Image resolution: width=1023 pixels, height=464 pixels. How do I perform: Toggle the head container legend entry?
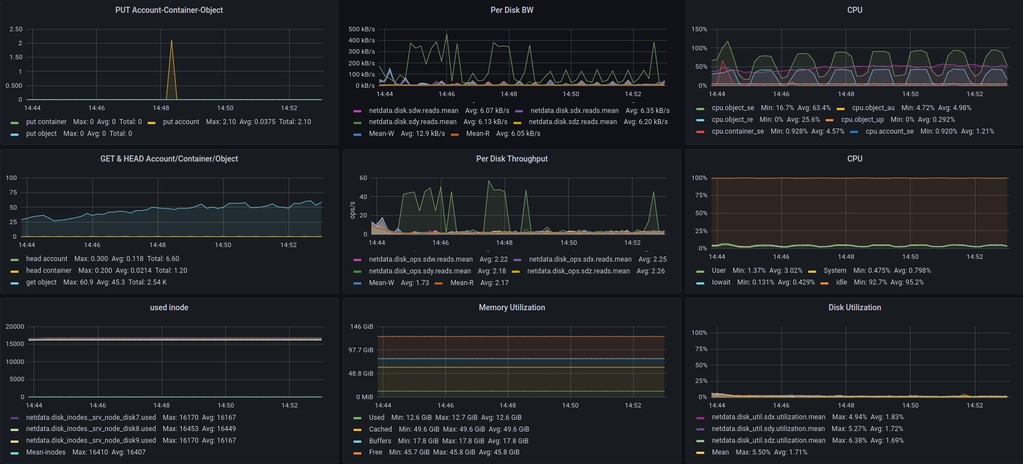[49, 271]
